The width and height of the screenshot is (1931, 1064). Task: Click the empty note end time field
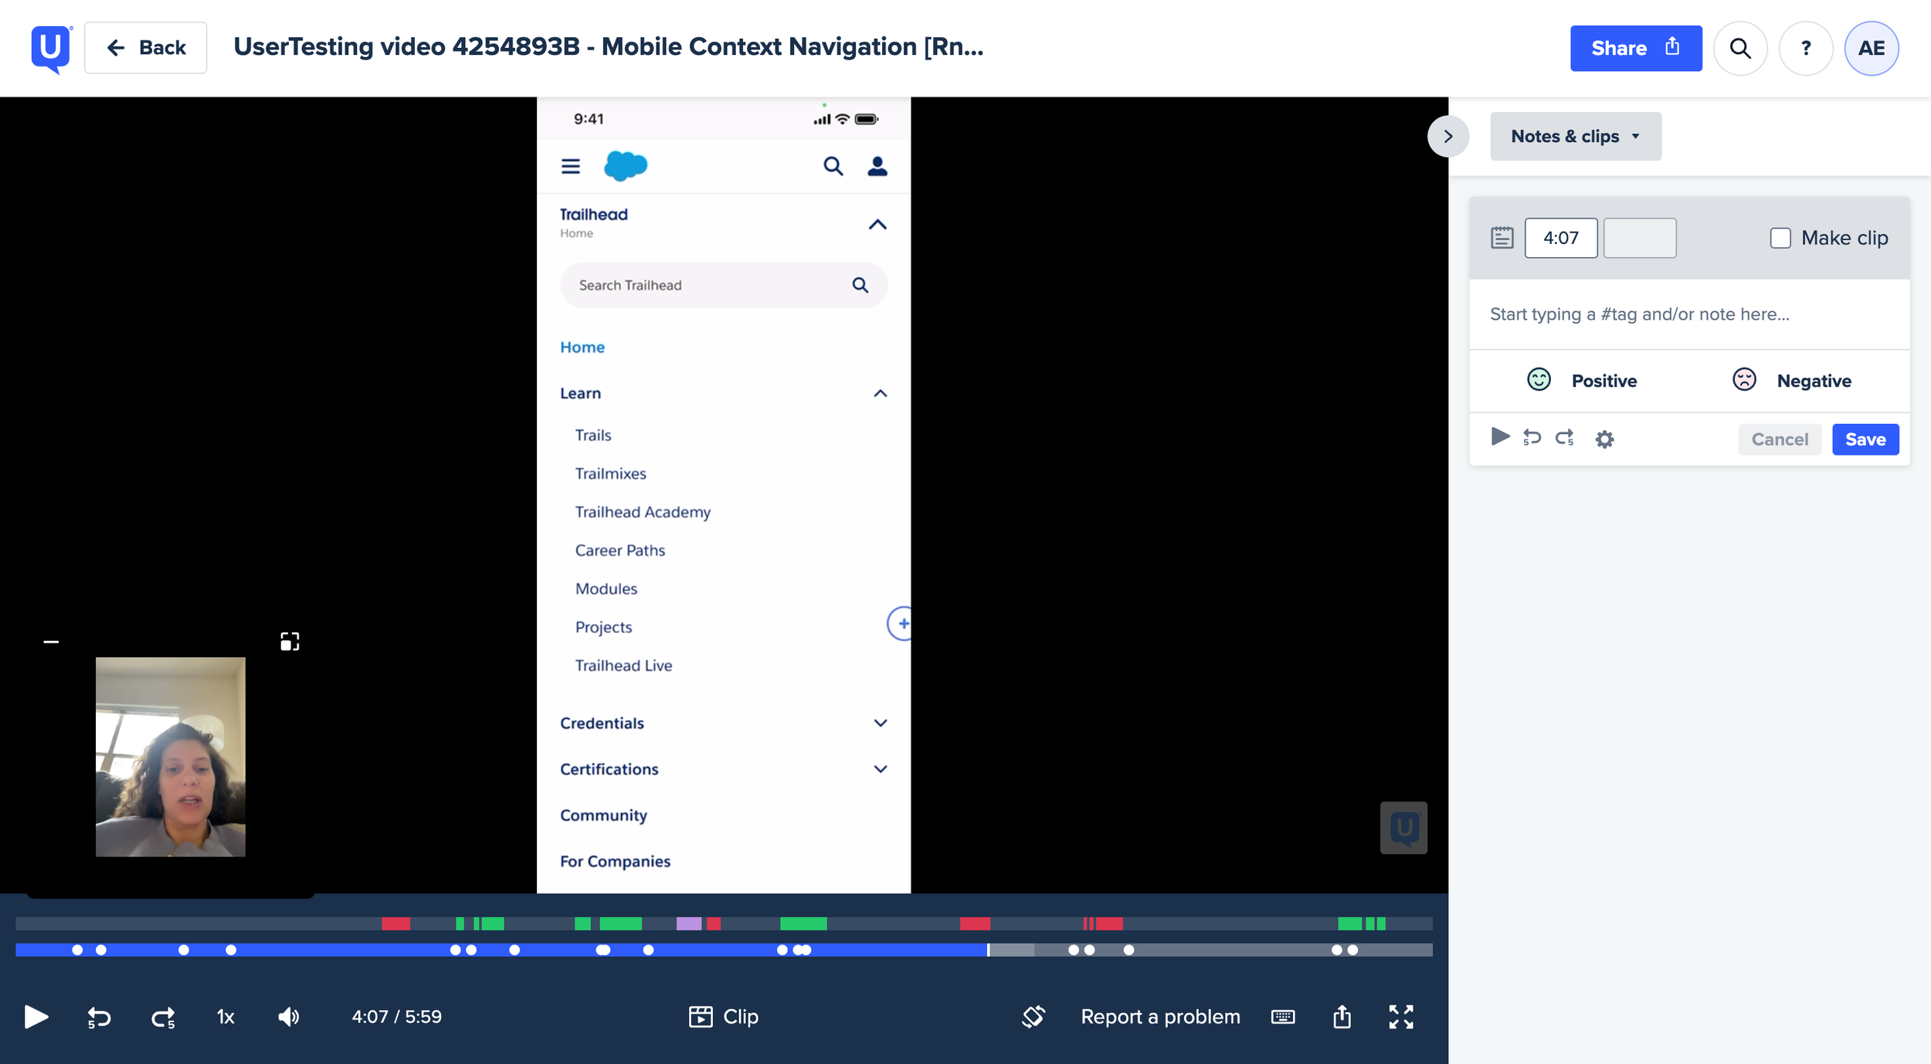point(1639,238)
